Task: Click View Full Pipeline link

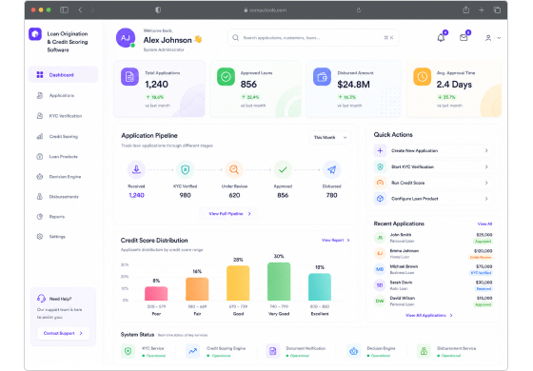Action: point(229,214)
